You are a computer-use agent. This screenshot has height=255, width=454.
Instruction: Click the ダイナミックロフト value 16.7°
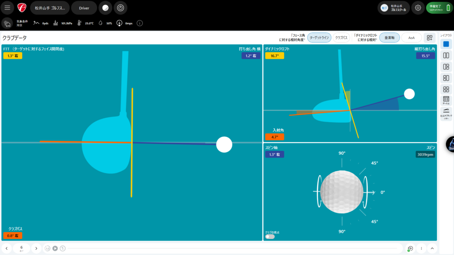tap(274, 56)
